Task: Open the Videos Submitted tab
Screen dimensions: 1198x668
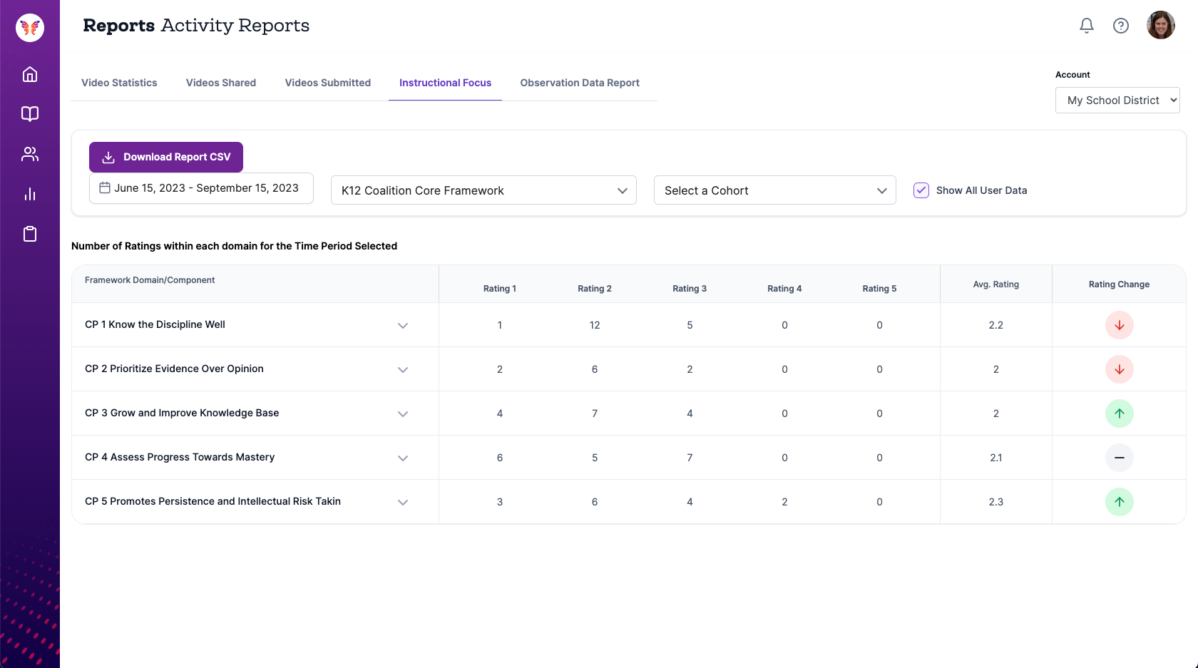Action: click(x=328, y=83)
